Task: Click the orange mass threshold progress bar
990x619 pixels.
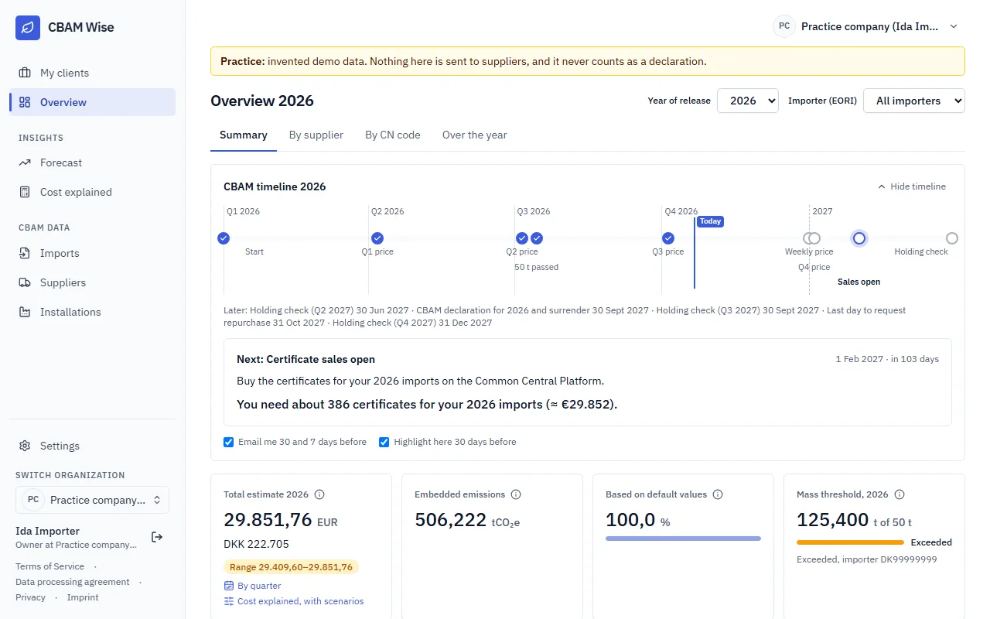Action: coord(850,542)
